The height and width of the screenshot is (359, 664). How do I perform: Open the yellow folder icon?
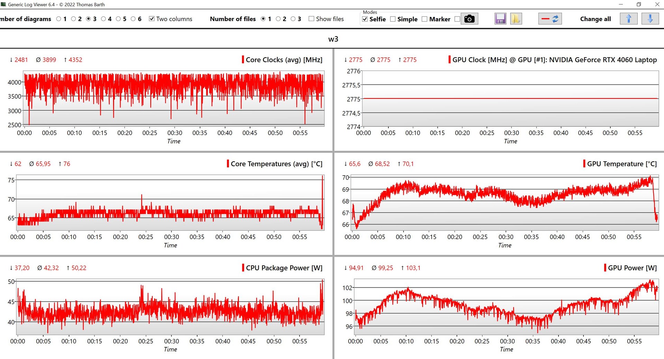(x=516, y=19)
